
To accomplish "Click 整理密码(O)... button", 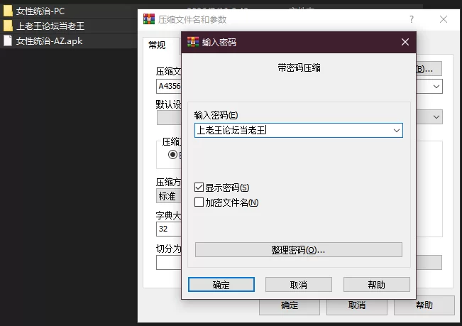I will (x=299, y=250).
